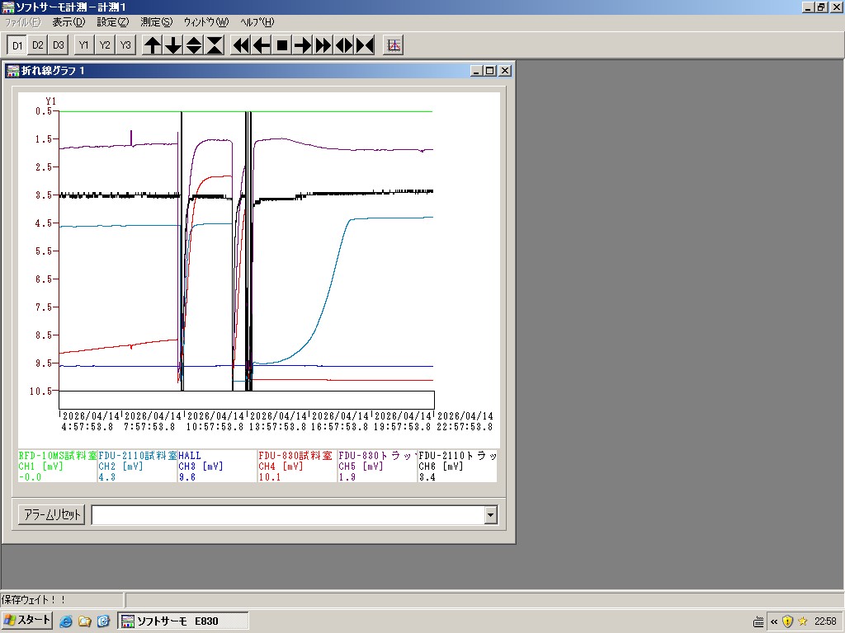Image resolution: width=845 pixels, height=633 pixels.
Task: Click the up arrow scroll icon
Action: click(153, 45)
